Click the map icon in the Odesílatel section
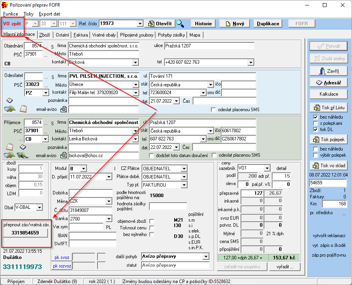 9,108
